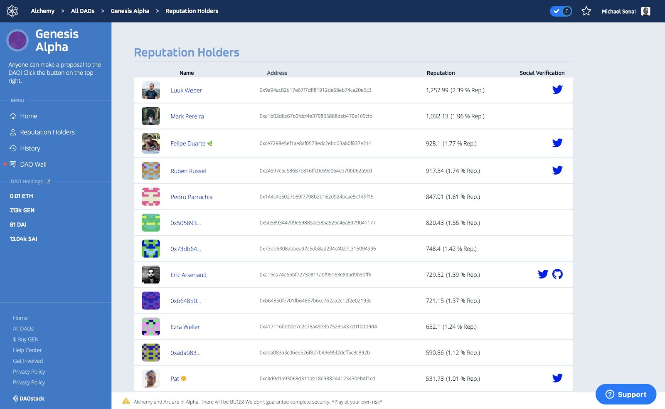
Task: Click Ezra Weller's identicon avatar
Action: [x=151, y=327]
